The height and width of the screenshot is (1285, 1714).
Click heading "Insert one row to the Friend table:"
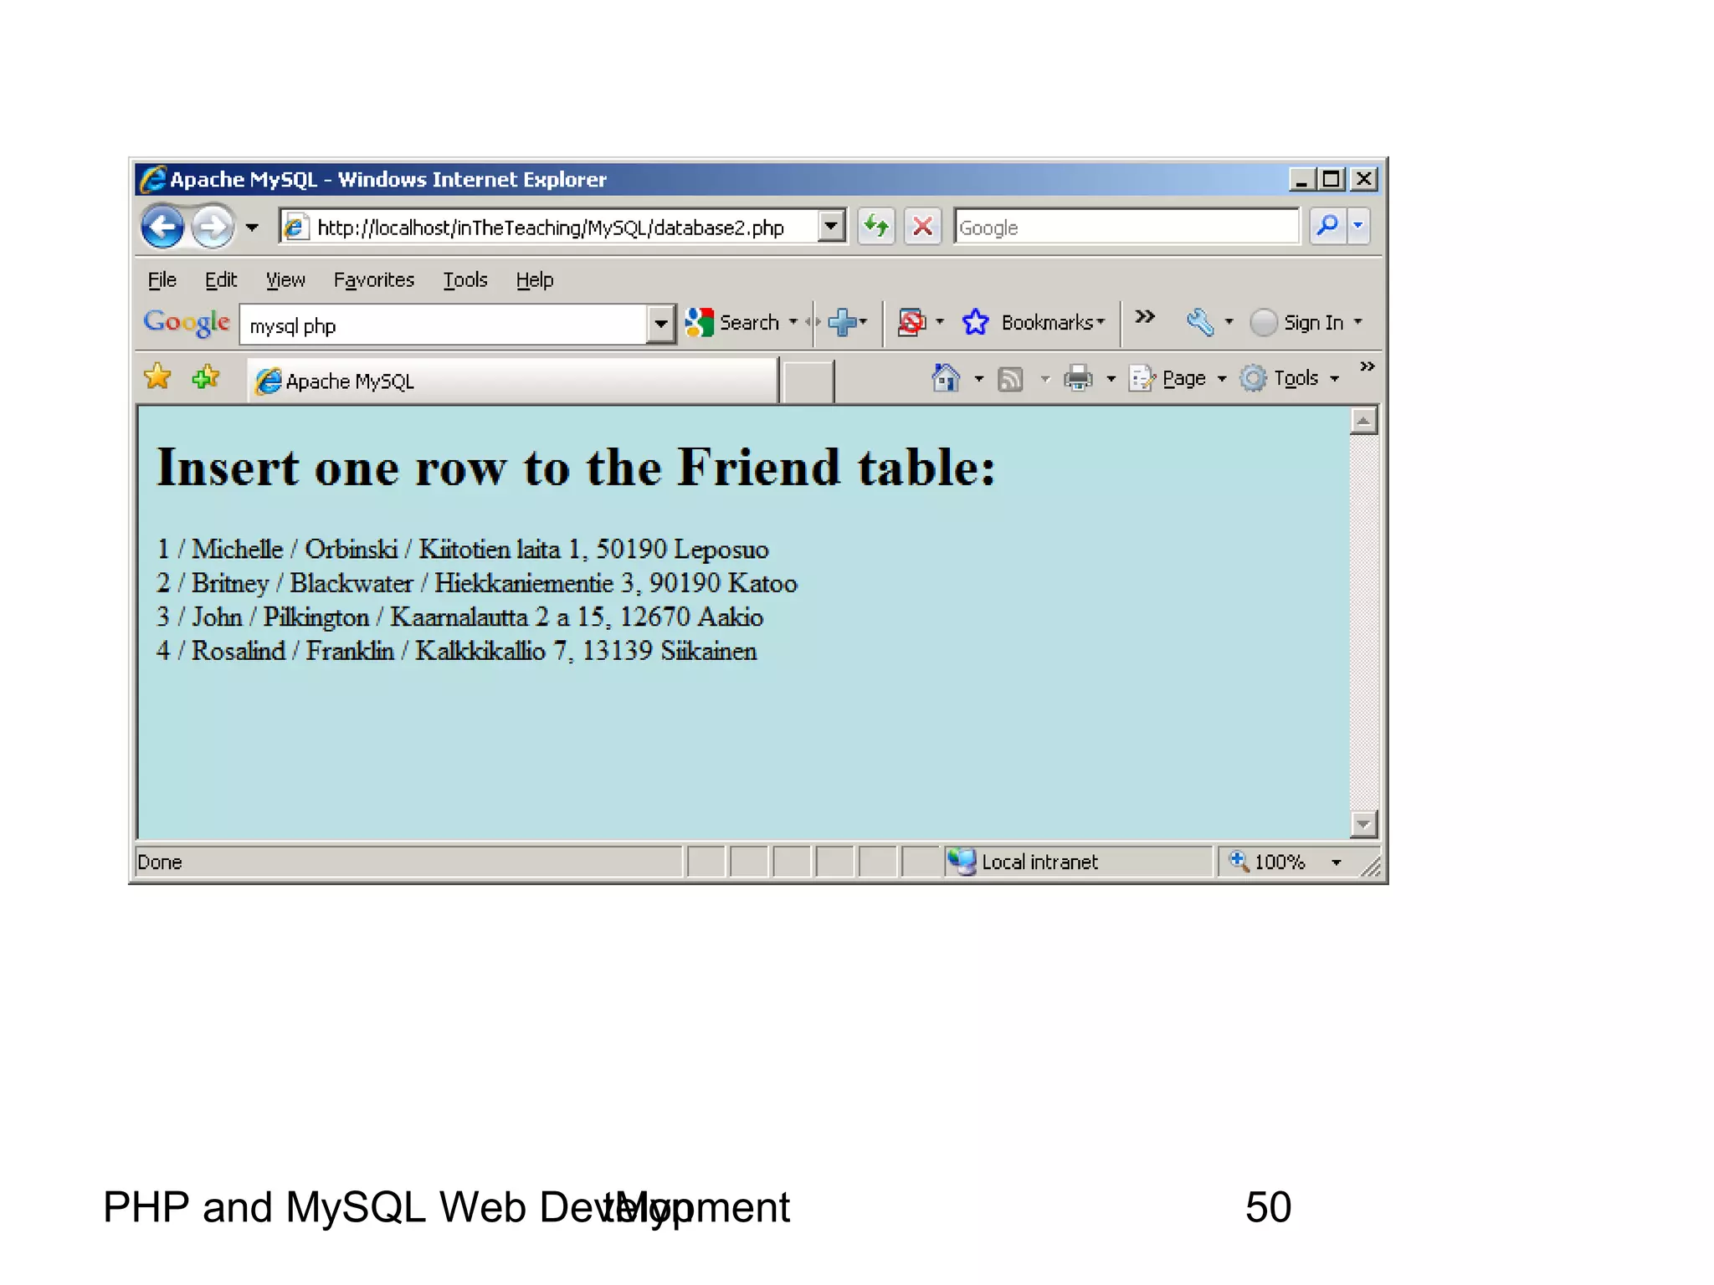577,467
